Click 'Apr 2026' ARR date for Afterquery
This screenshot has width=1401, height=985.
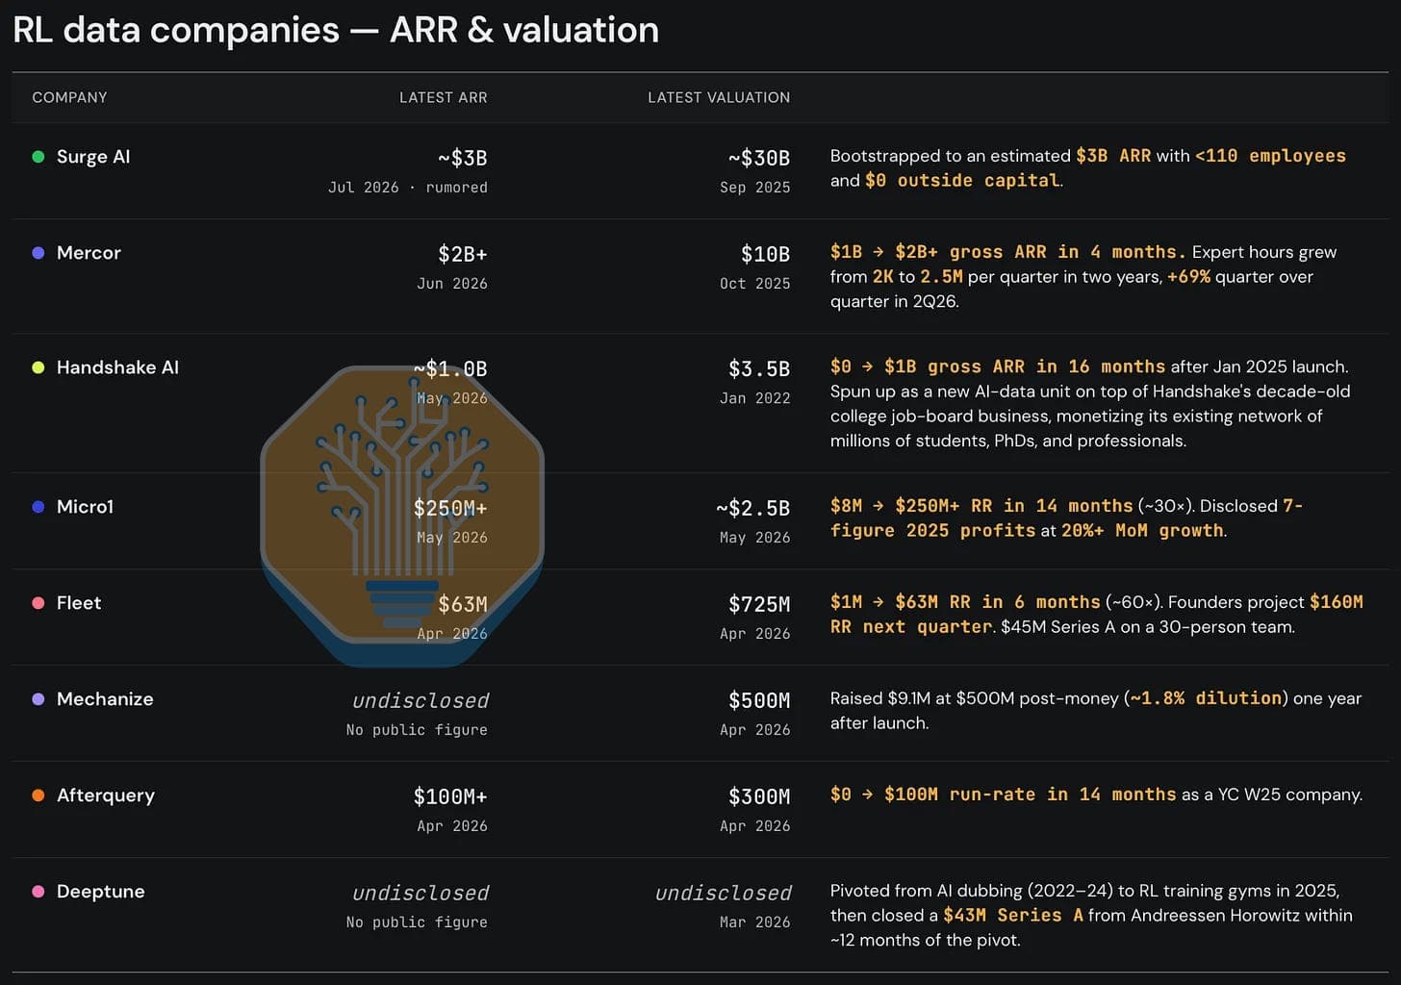(452, 826)
